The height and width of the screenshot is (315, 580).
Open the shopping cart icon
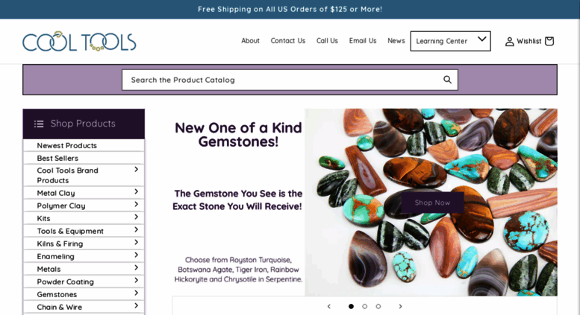pos(549,41)
